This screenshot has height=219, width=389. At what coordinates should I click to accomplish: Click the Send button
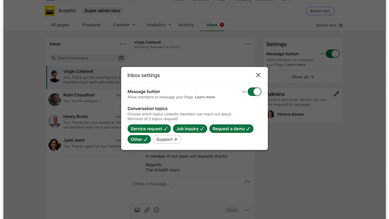click(232, 210)
